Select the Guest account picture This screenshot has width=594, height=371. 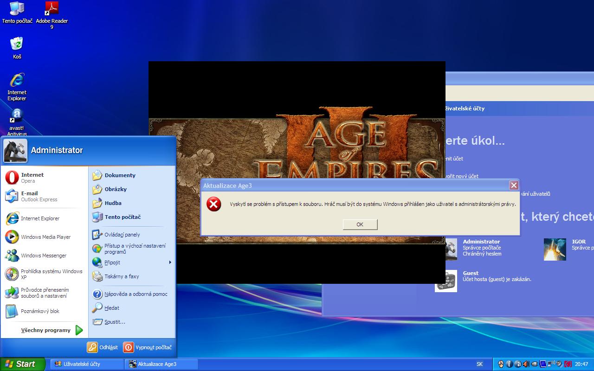445,281
